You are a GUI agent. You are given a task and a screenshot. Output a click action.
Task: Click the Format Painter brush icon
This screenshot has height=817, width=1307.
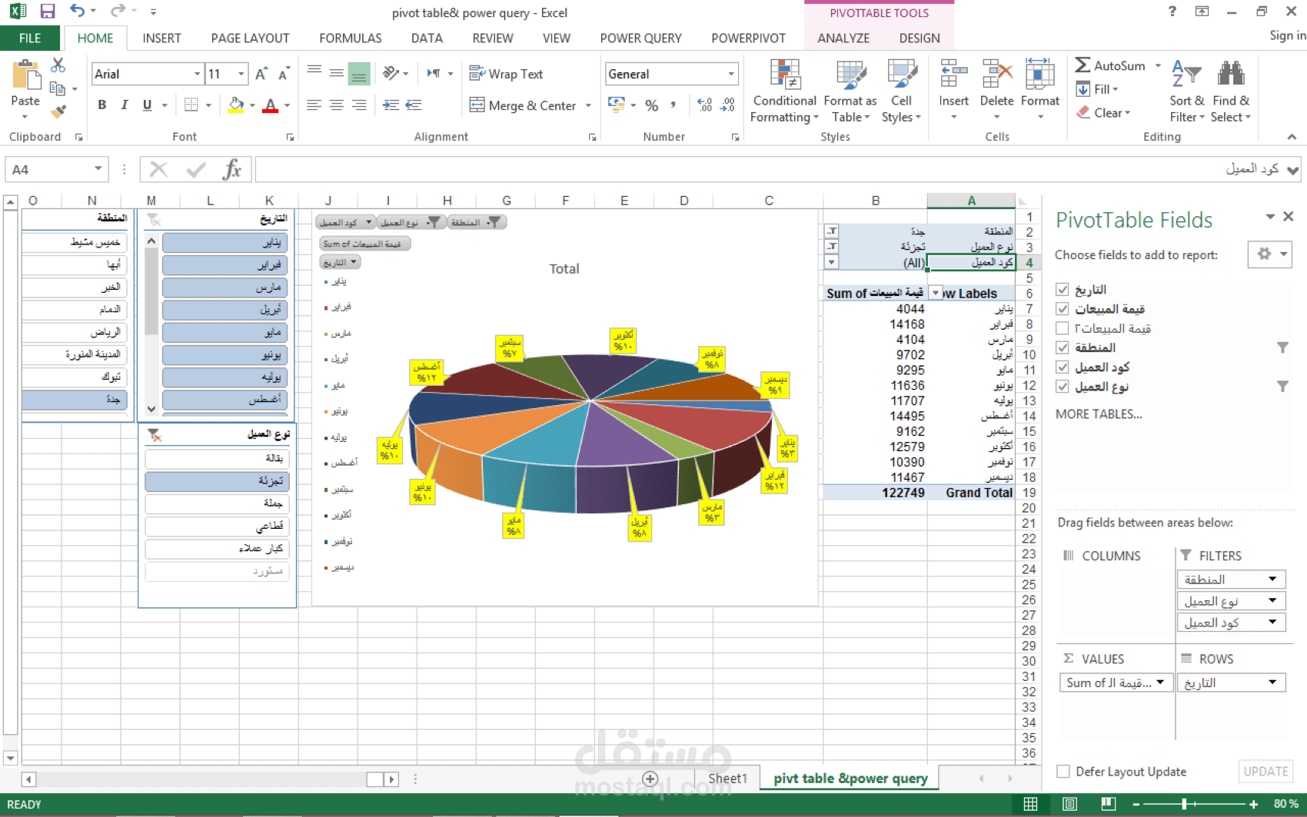(58, 111)
